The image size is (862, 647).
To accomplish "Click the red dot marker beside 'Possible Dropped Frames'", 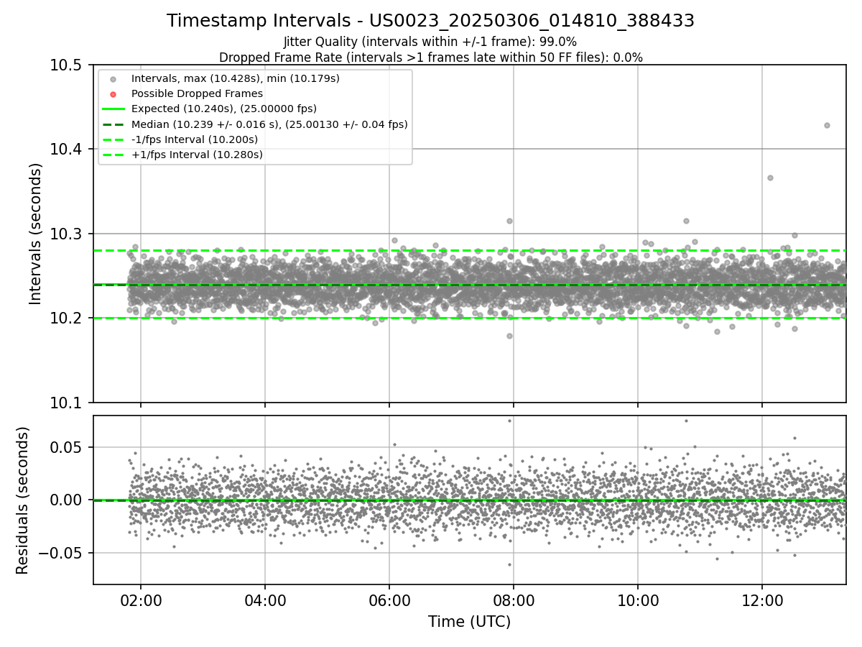I will click(x=113, y=94).
